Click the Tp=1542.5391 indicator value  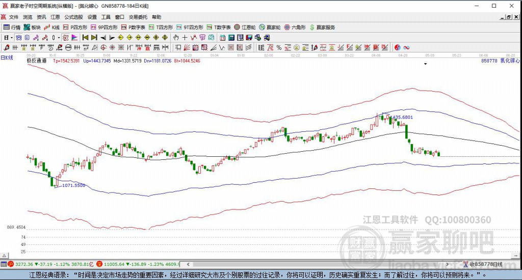(x=66, y=61)
